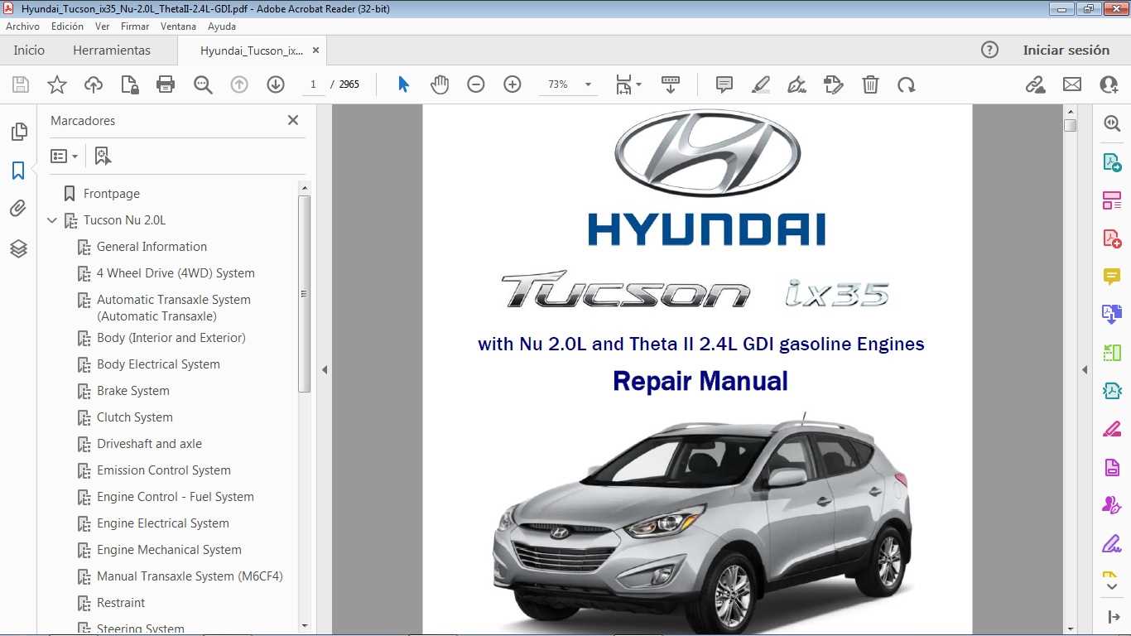Go to next page arrow
The width and height of the screenshot is (1131, 636).
pyautogui.click(x=276, y=84)
